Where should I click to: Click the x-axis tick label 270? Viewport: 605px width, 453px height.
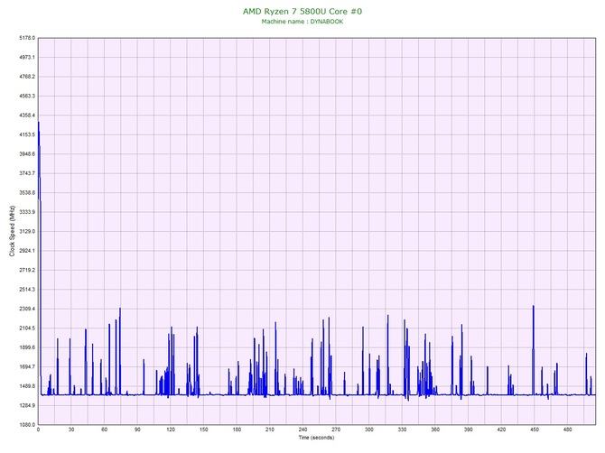[x=336, y=430]
